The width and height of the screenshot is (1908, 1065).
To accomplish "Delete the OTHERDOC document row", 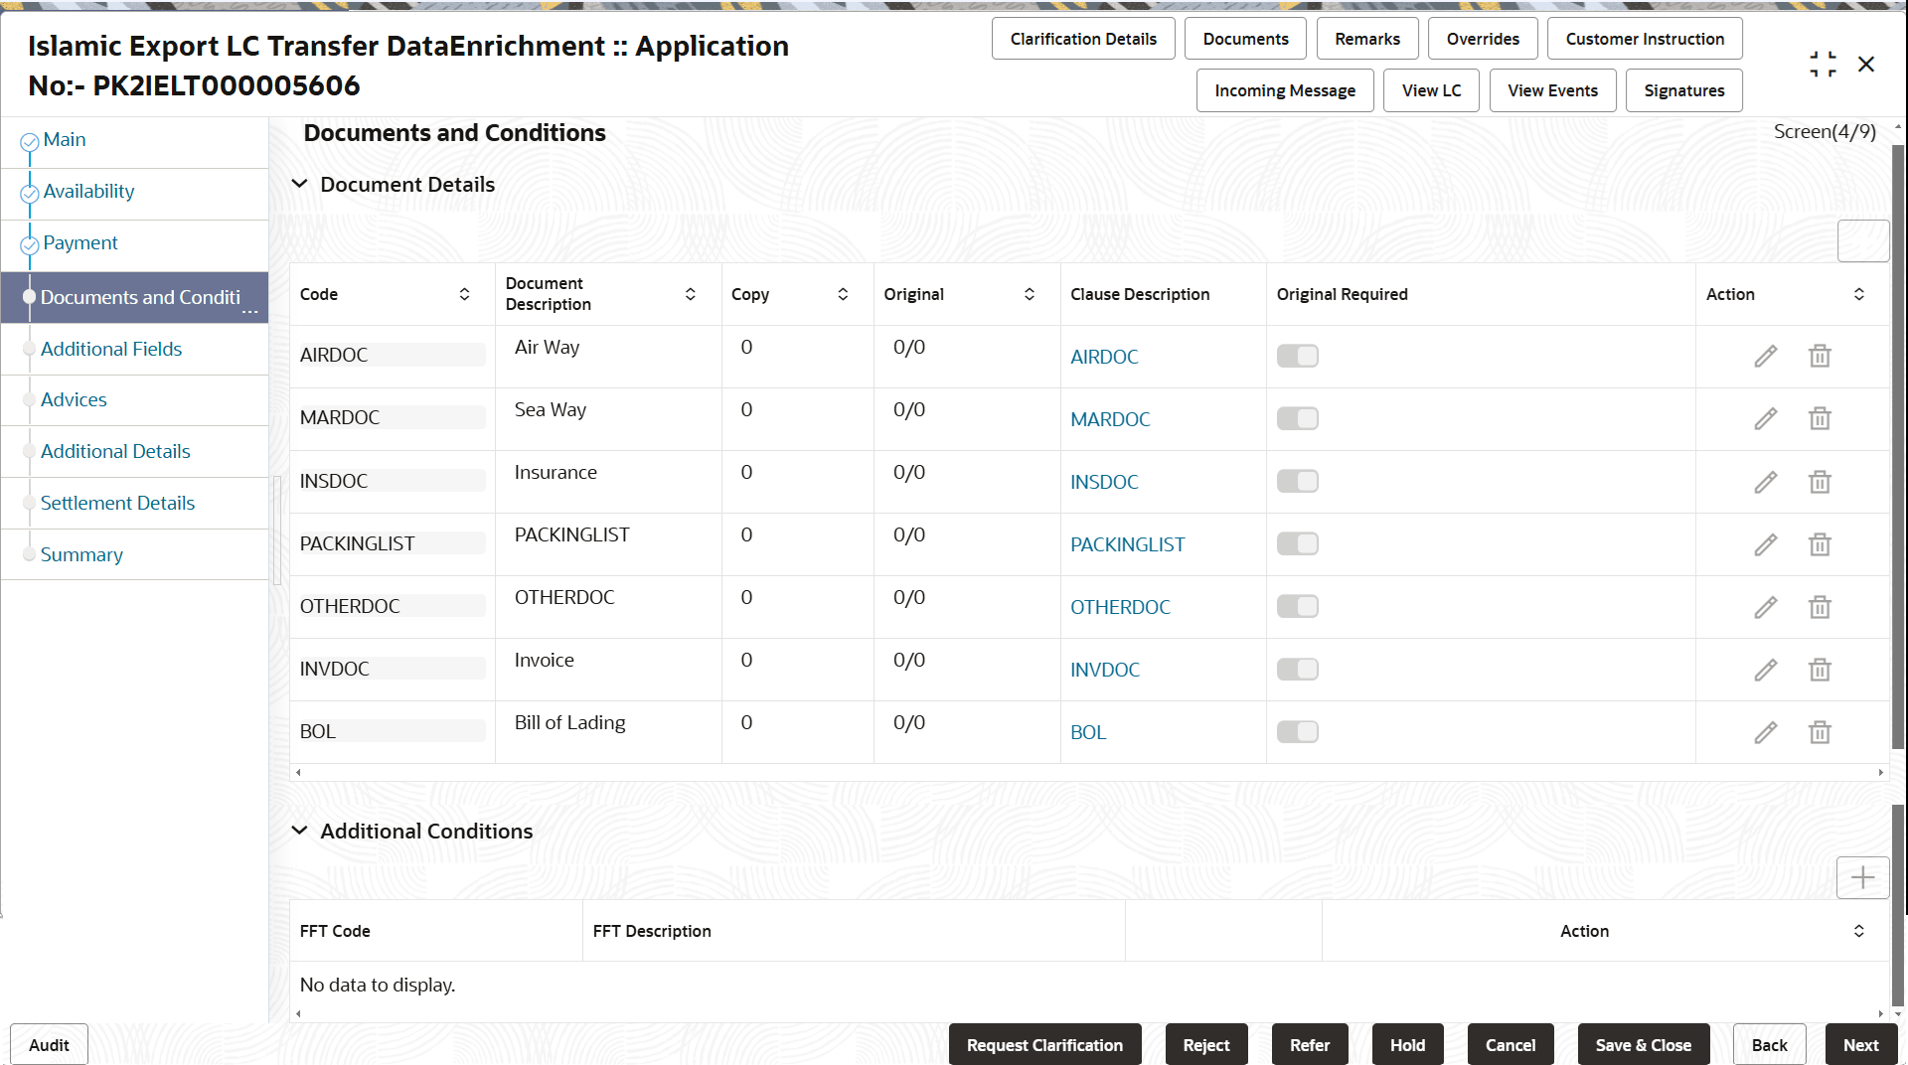I will pyautogui.click(x=1820, y=606).
